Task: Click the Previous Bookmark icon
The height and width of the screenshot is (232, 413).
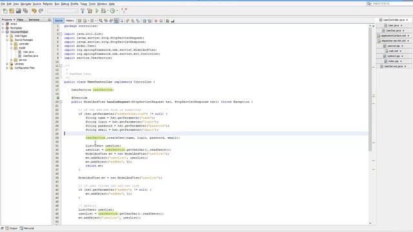Action: [128, 21]
